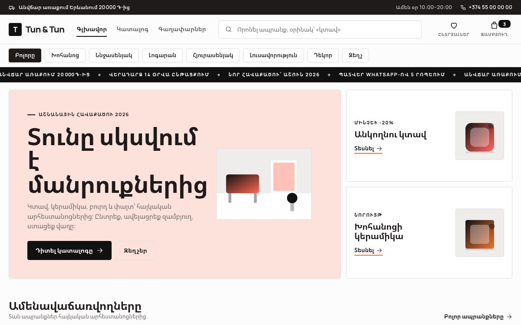The height and width of the screenshot is (325, 521).
Task: Click the Ամեն օր 10:00–20:00 hours text
Action: 424,7
